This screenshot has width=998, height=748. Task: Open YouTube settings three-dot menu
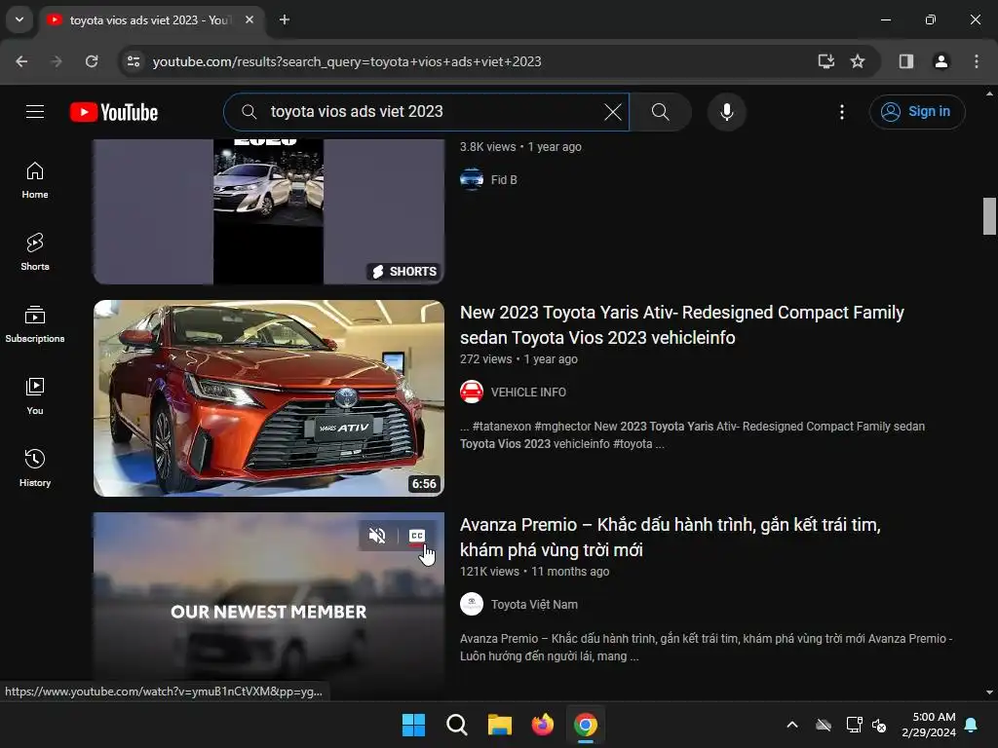(x=842, y=112)
